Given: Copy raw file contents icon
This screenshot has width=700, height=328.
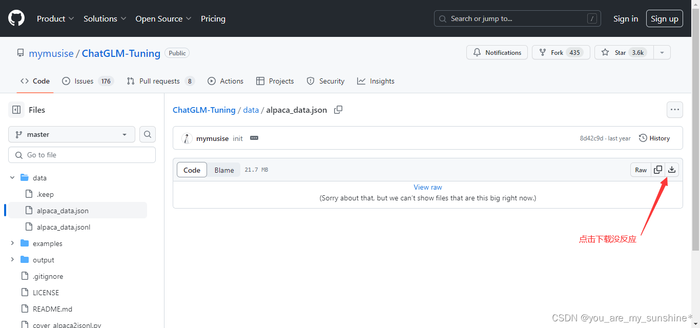Looking at the screenshot, I should 658,170.
